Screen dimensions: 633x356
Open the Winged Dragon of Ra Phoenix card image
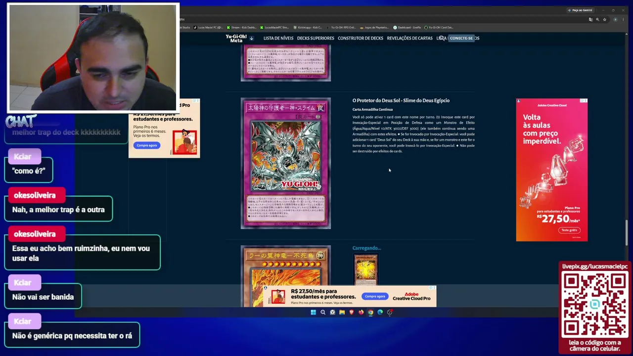[286, 276]
